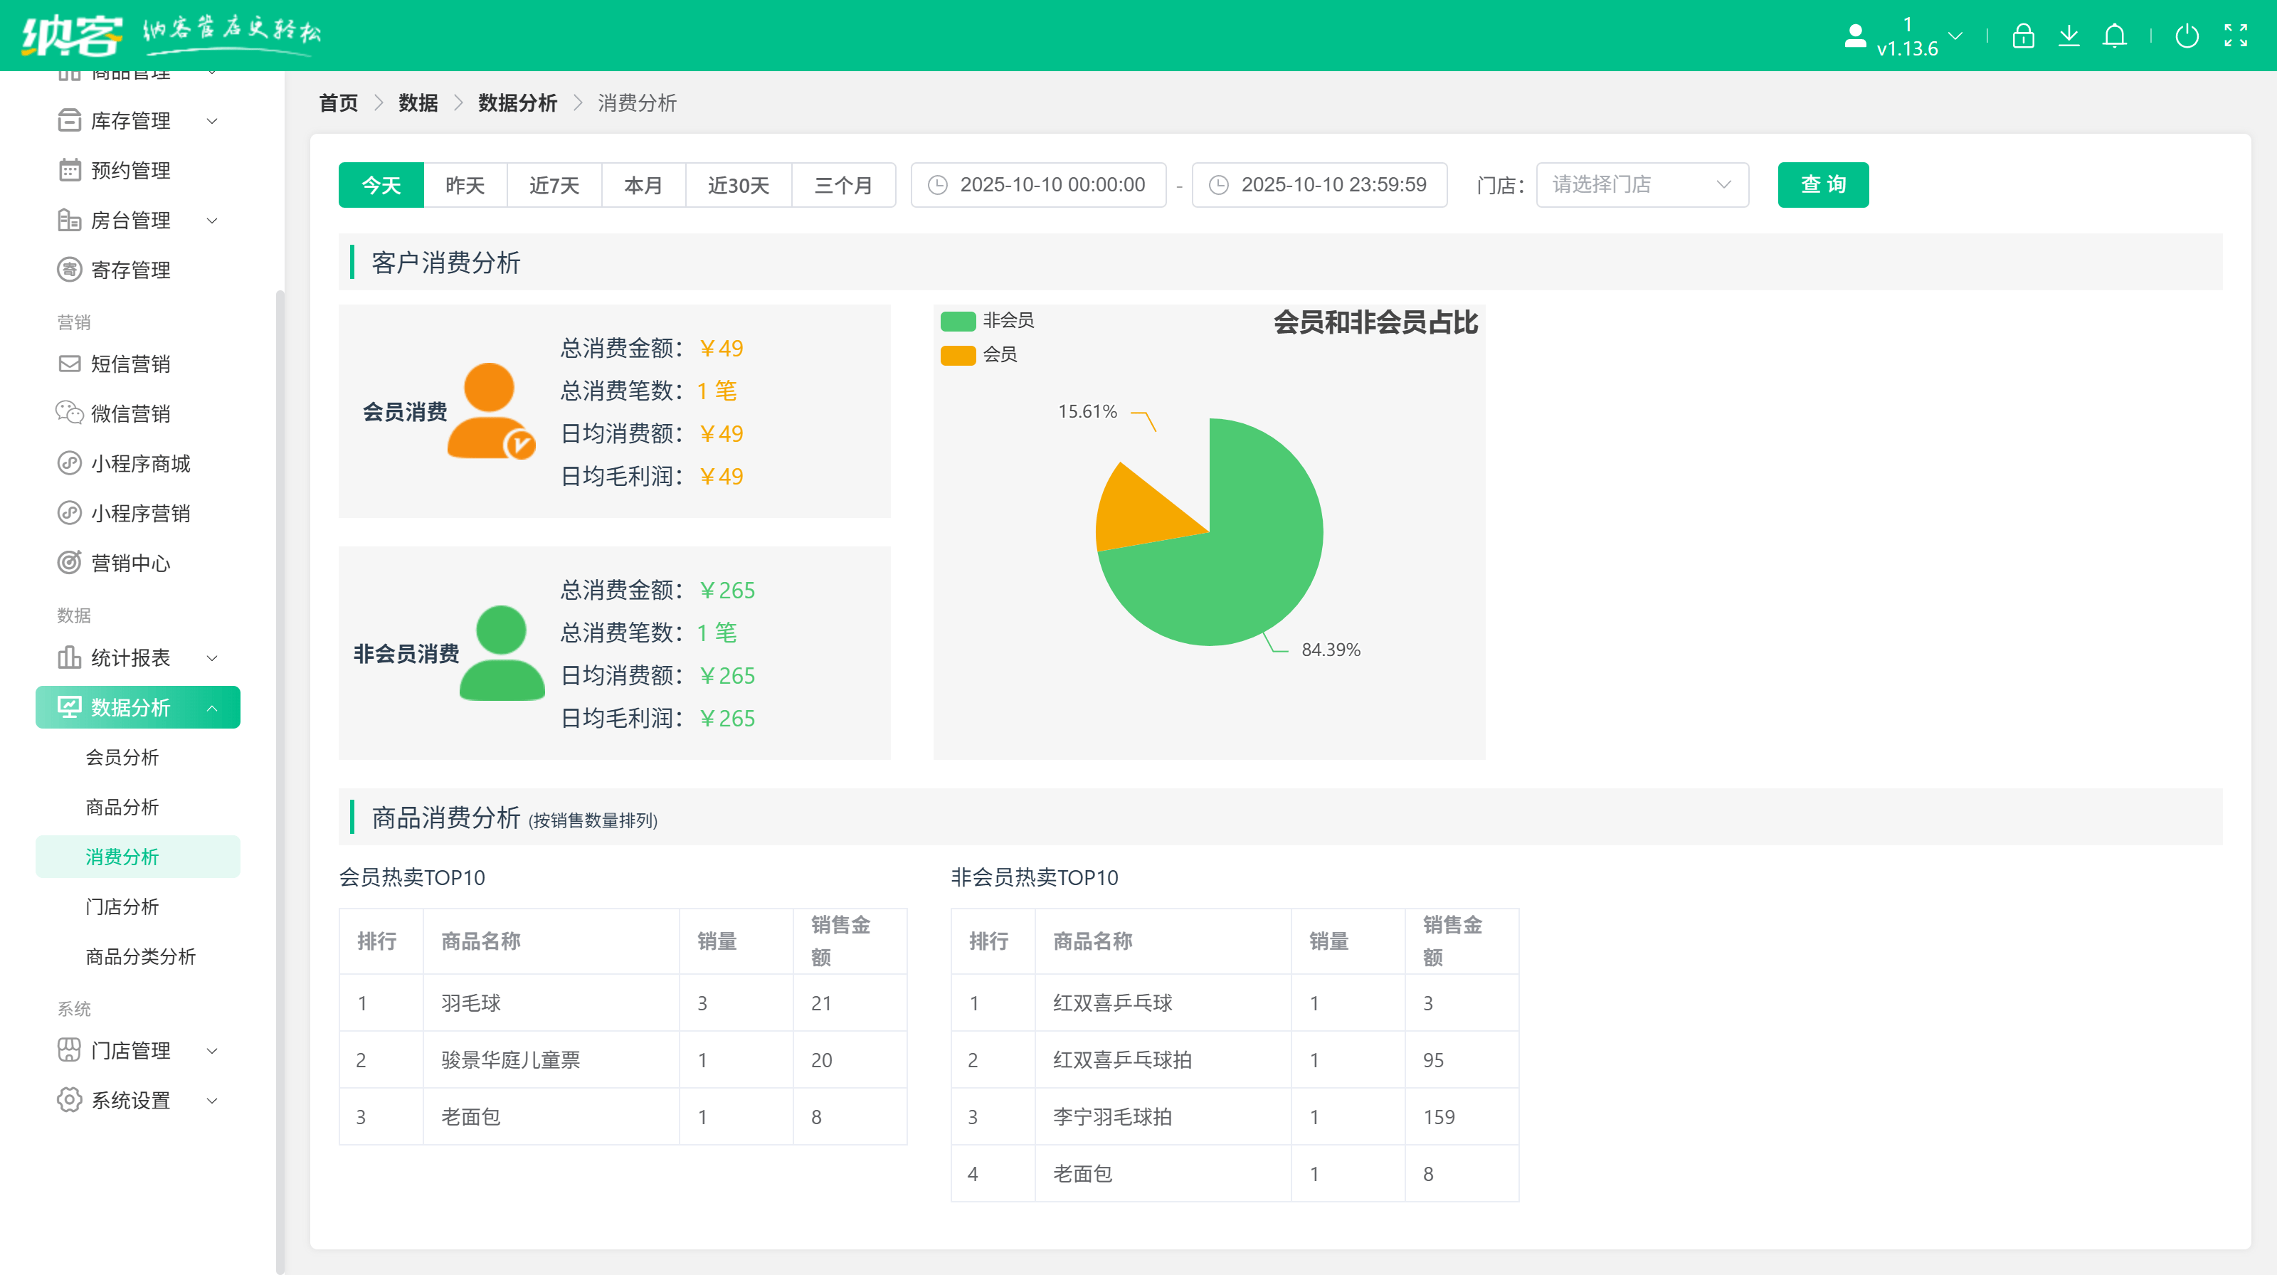Click the 营销中心 target icon
The height and width of the screenshot is (1275, 2277).
point(69,563)
